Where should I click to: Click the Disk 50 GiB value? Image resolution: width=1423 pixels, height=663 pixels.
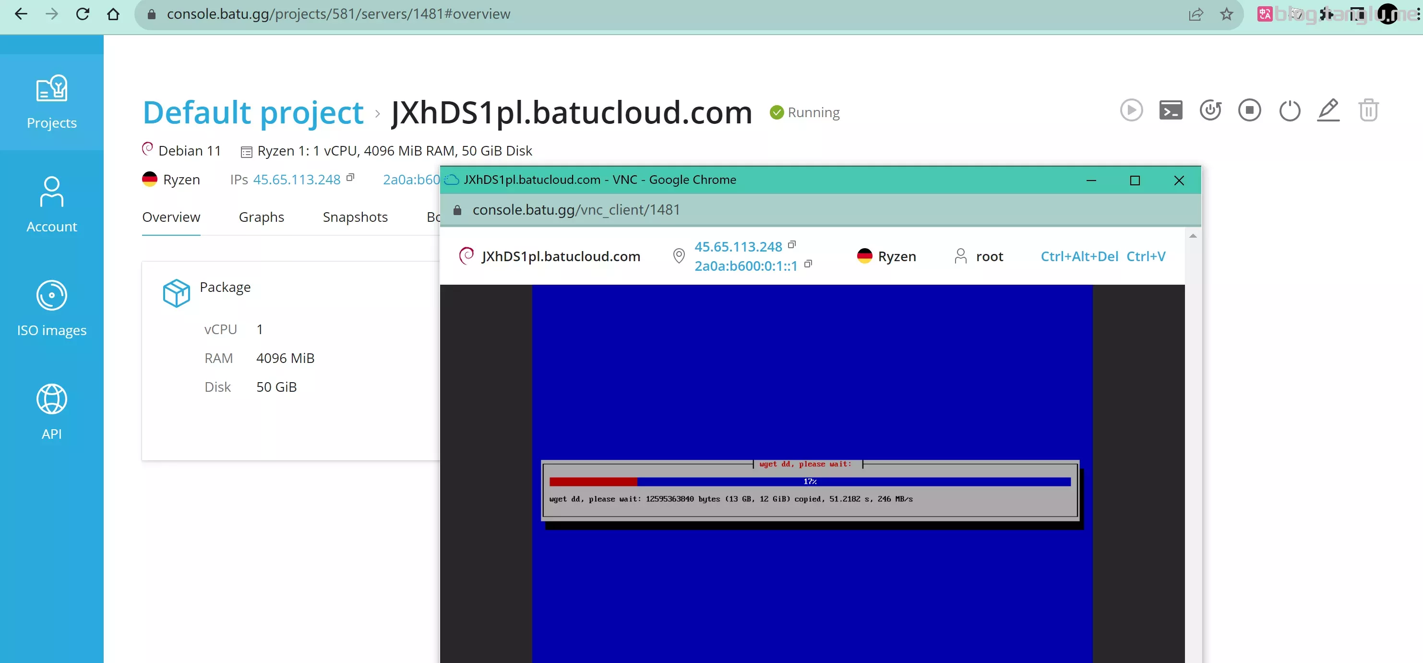[276, 387]
